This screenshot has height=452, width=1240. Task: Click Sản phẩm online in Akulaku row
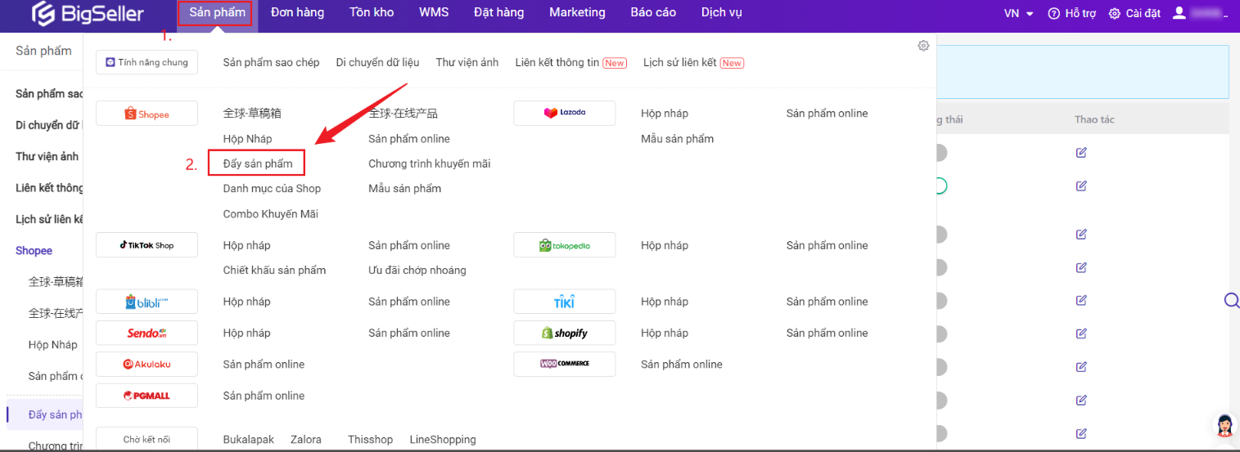tap(264, 364)
